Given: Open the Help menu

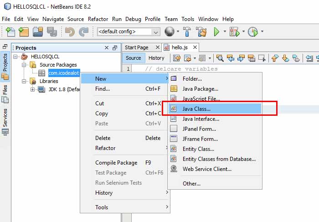Looking at the screenshot, I should pos(228,19).
